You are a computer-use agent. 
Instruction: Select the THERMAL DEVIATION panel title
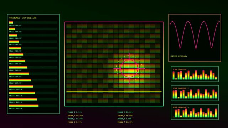pos(22,18)
